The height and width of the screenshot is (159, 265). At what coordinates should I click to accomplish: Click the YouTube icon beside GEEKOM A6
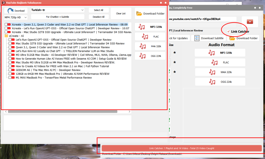[13, 70]
